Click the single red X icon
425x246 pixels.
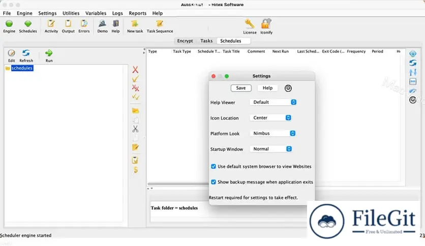[135, 70]
